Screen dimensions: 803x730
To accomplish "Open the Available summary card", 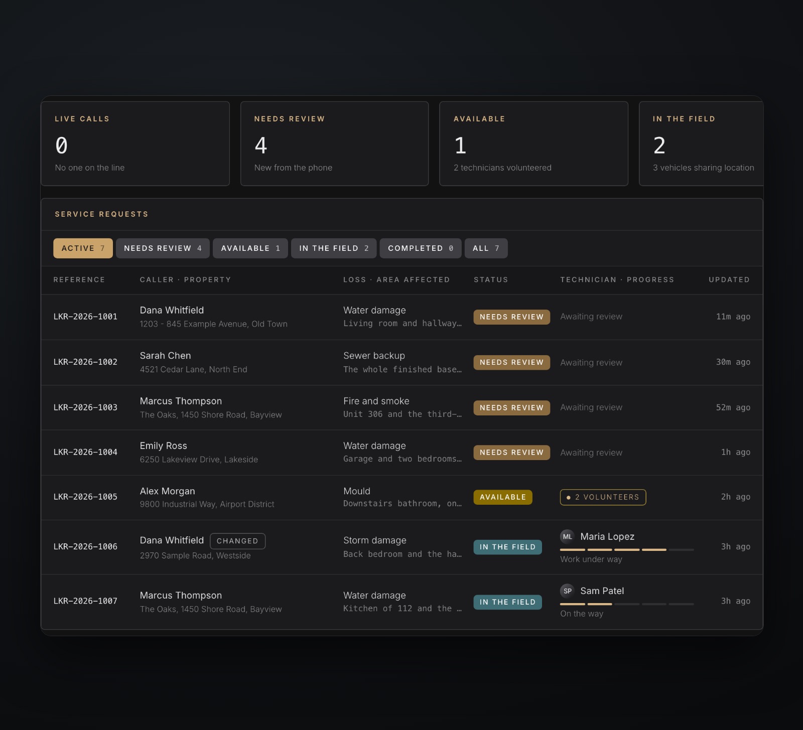I will click(533, 143).
